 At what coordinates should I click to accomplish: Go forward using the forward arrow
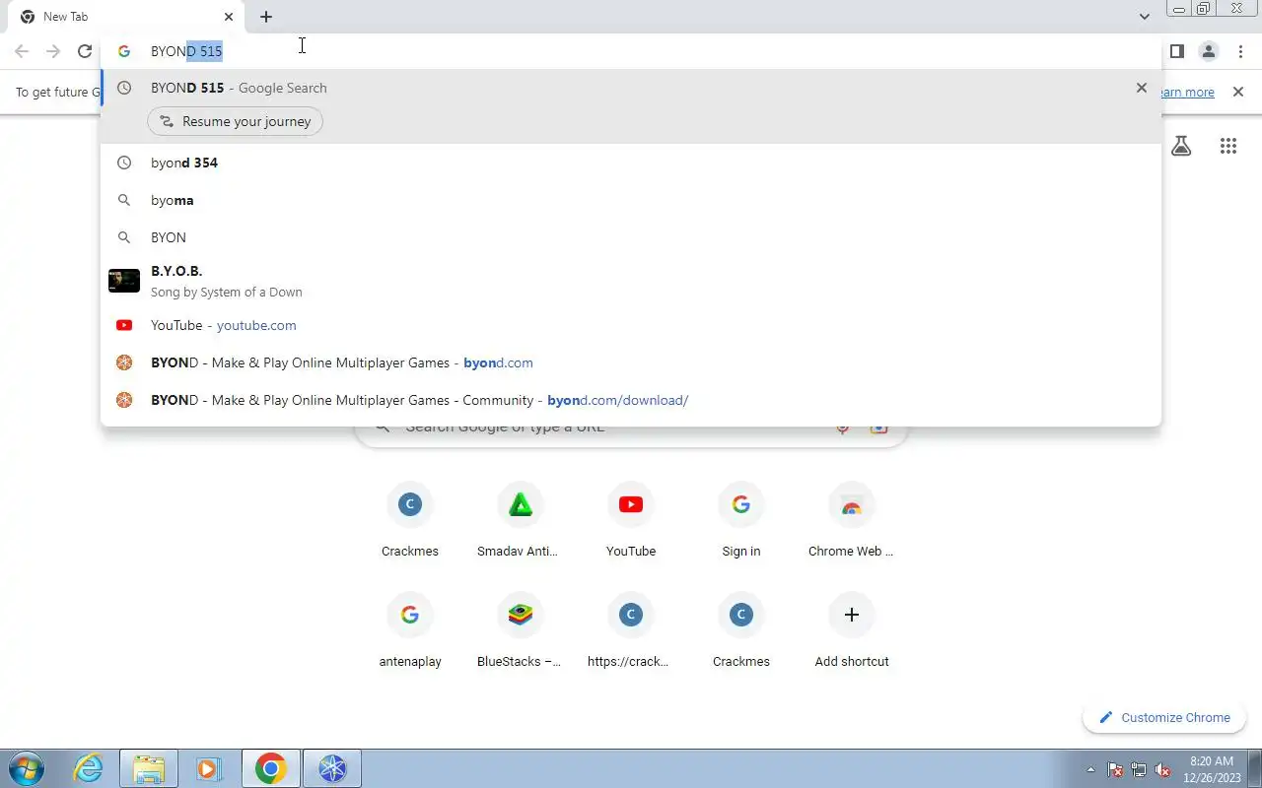[x=53, y=51]
